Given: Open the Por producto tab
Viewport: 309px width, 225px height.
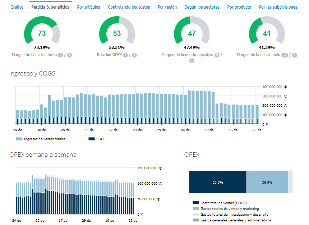Looking at the screenshot, I should coord(239,7).
